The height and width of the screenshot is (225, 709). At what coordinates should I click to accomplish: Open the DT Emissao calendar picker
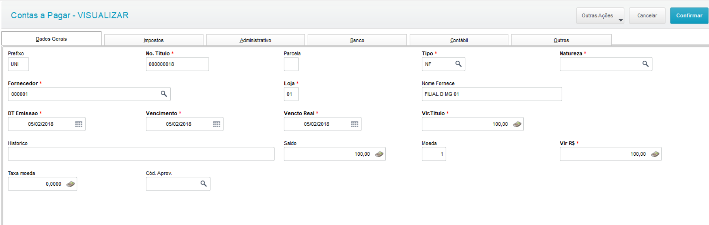coord(79,124)
